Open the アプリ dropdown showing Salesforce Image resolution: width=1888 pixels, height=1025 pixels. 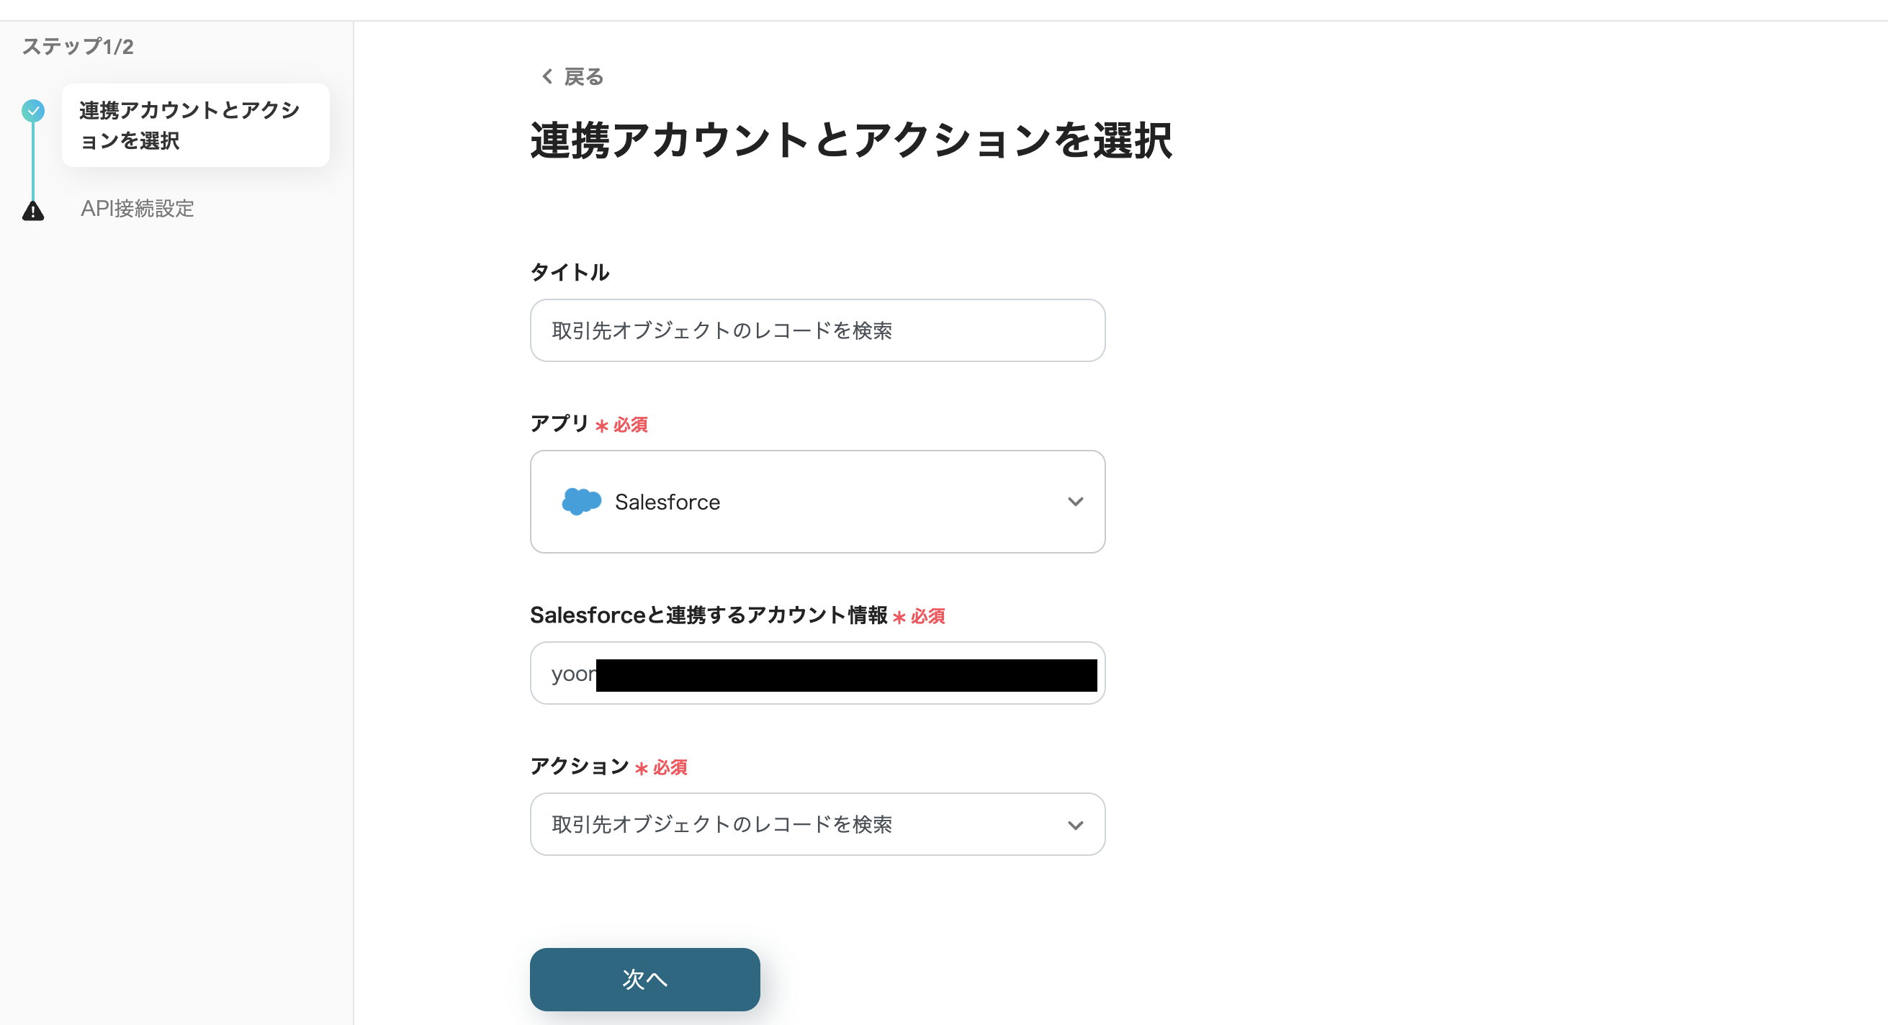click(817, 502)
